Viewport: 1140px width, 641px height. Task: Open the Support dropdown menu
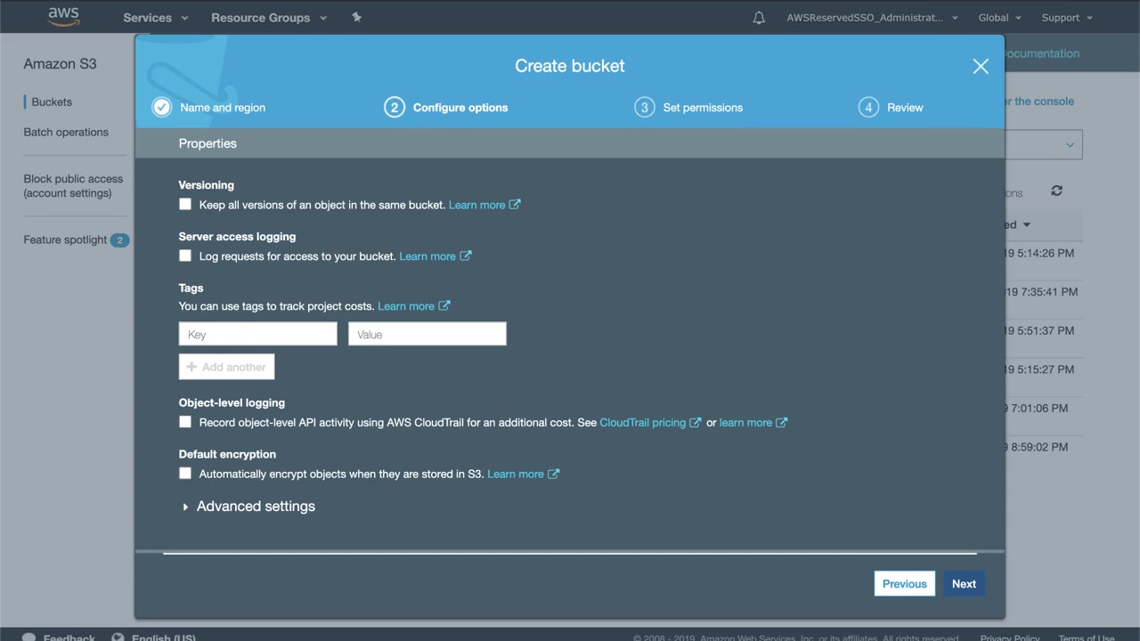pos(1067,18)
